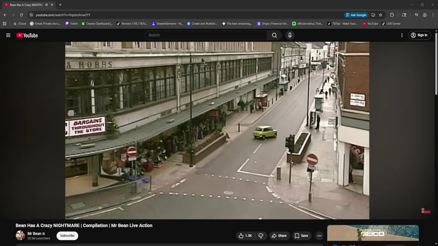Open the YouTube bookmark

click(x=370, y=24)
